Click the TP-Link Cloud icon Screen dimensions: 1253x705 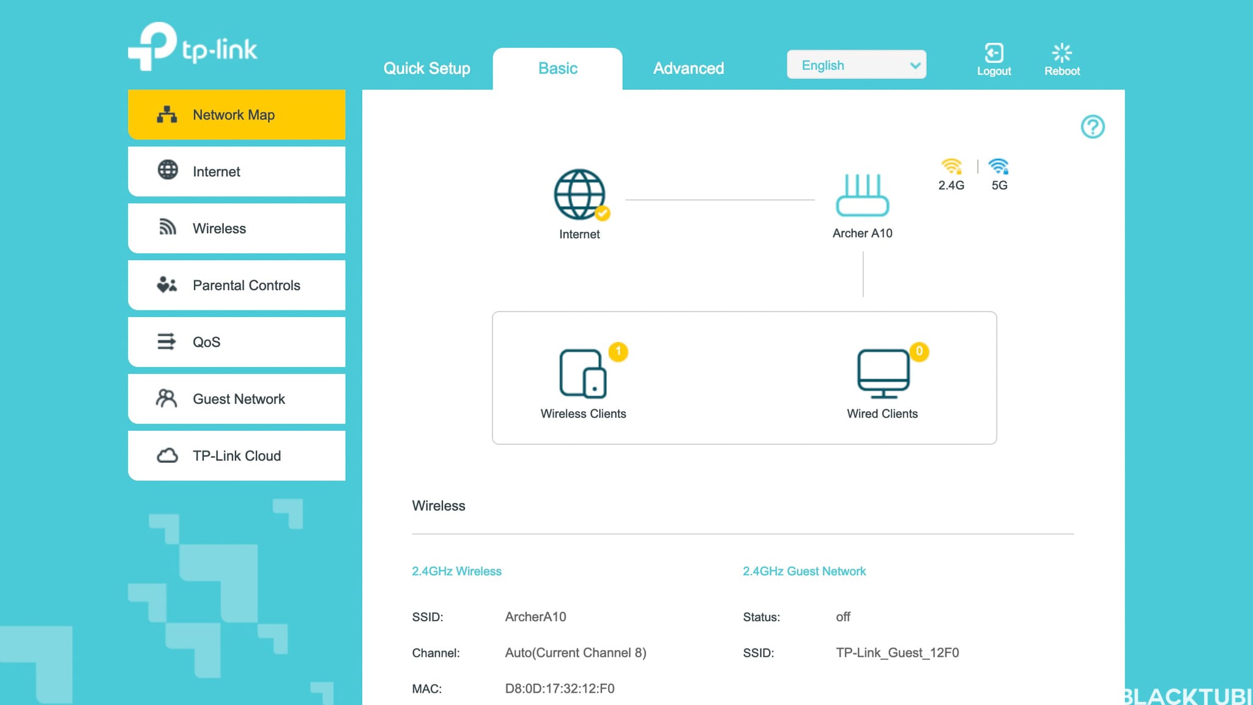coord(167,455)
